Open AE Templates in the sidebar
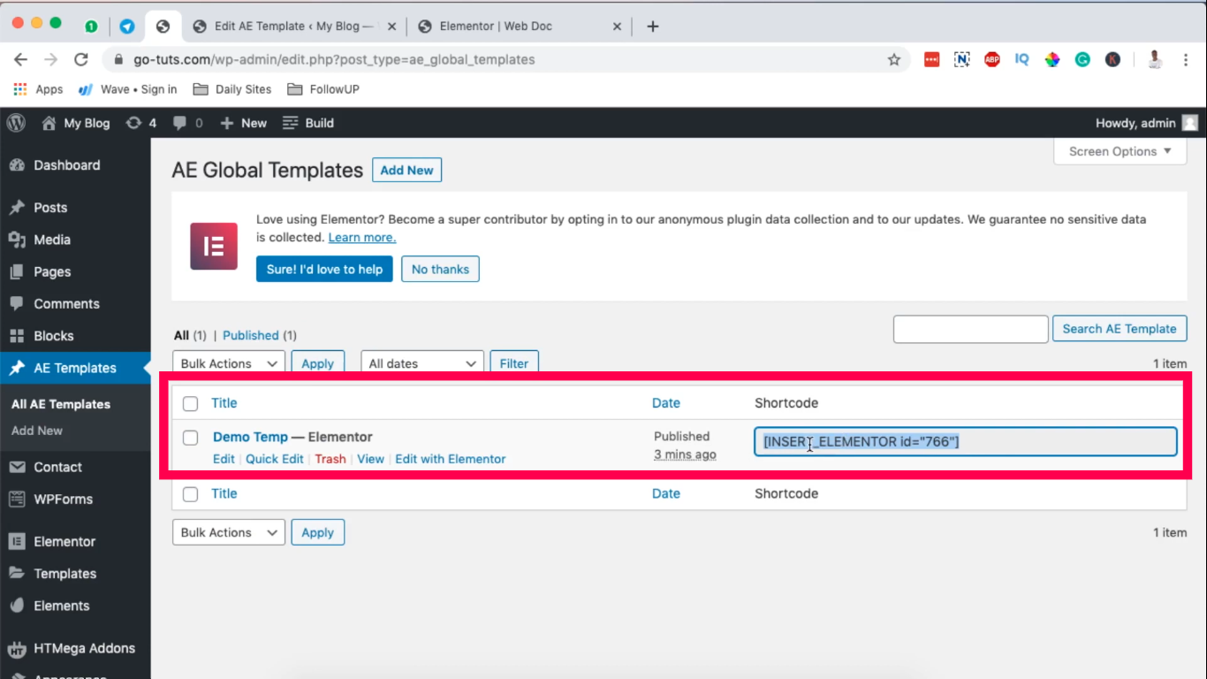This screenshot has height=679, width=1207. tap(75, 368)
